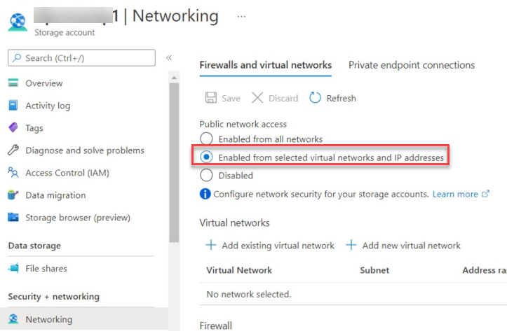
Task: Open Diagnose and solve problems wrench icon
Action: coord(13,150)
